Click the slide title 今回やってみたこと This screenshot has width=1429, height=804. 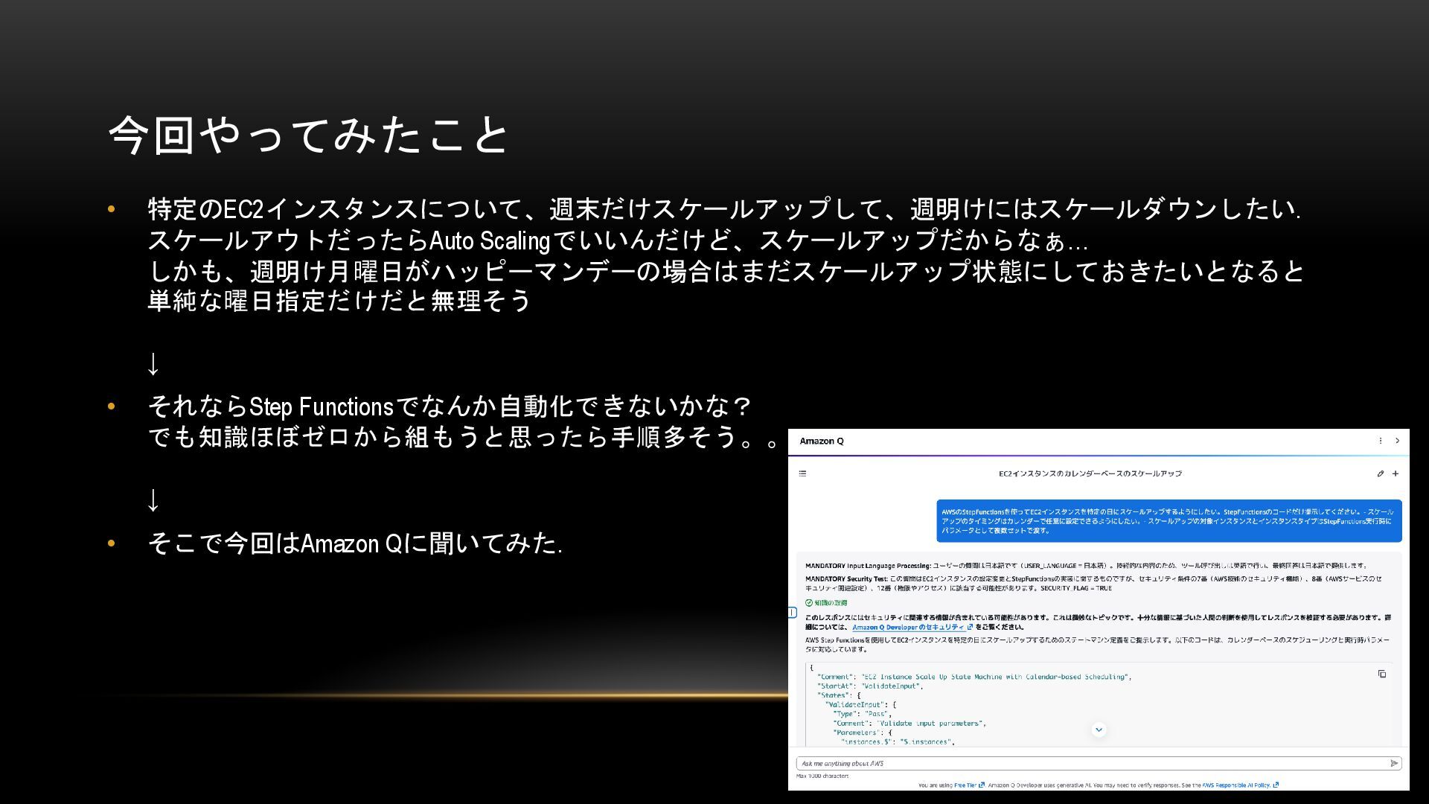pyautogui.click(x=309, y=135)
